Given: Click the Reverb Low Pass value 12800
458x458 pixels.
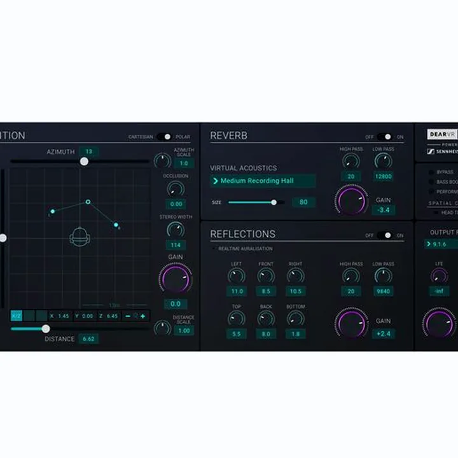Looking at the screenshot, I should pos(383,176).
